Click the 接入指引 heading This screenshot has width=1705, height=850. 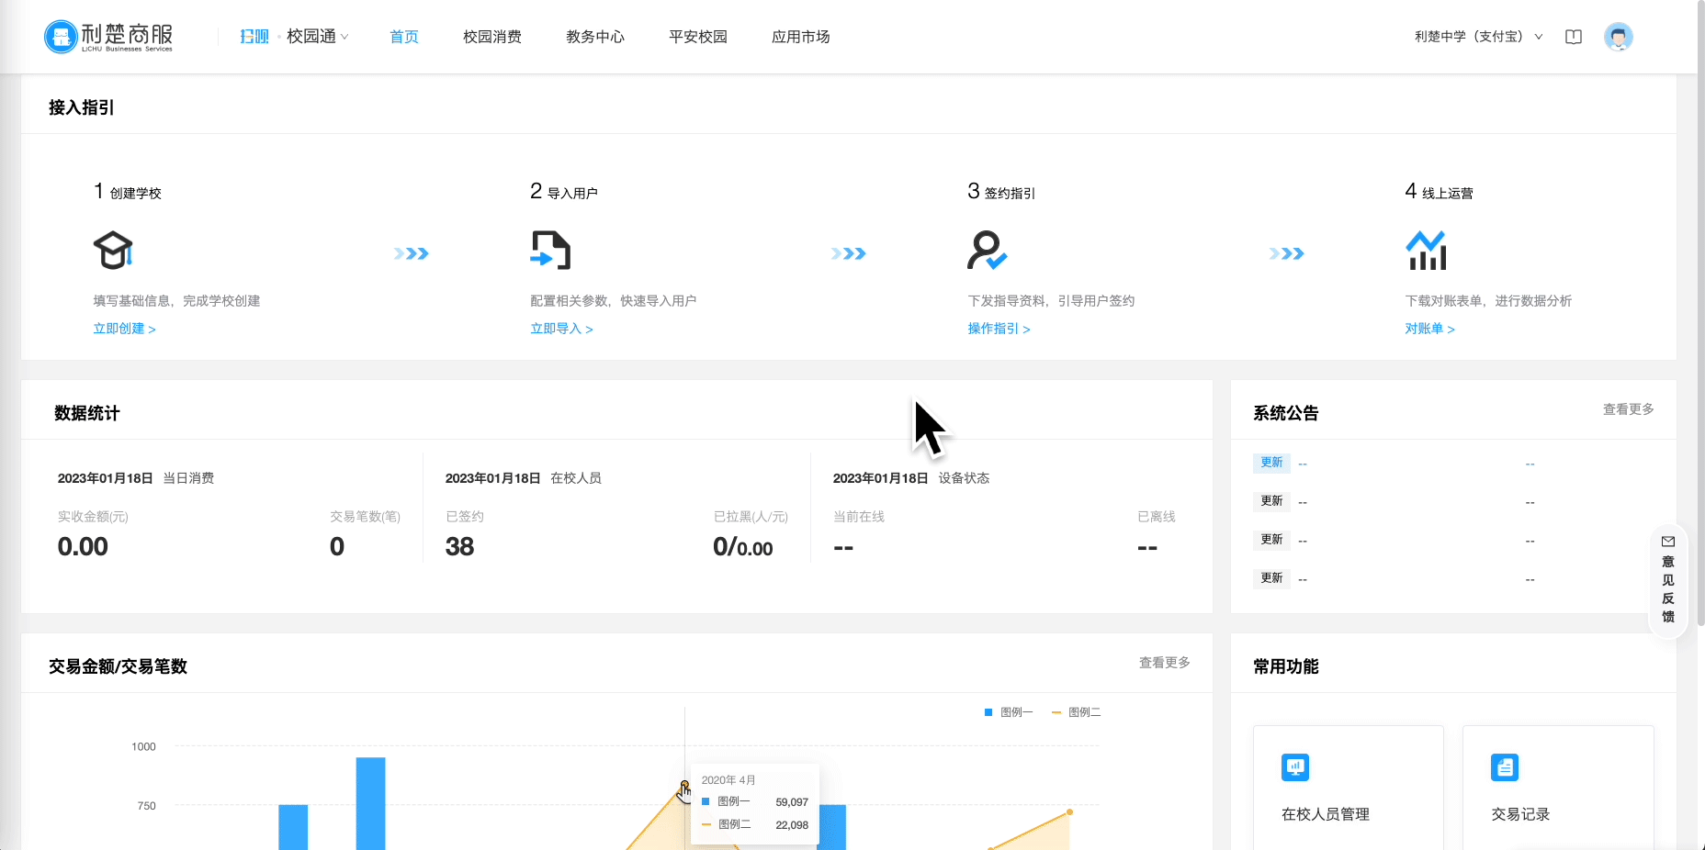81,107
